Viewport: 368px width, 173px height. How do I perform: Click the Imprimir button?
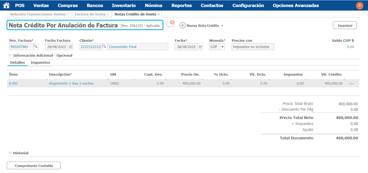[x=345, y=25]
